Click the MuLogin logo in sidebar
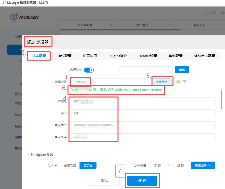Screen dimensions: 225x189 tap(24, 17)
